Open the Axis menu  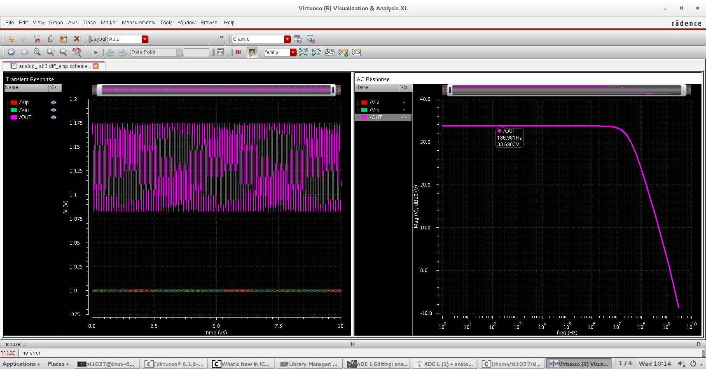point(73,23)
